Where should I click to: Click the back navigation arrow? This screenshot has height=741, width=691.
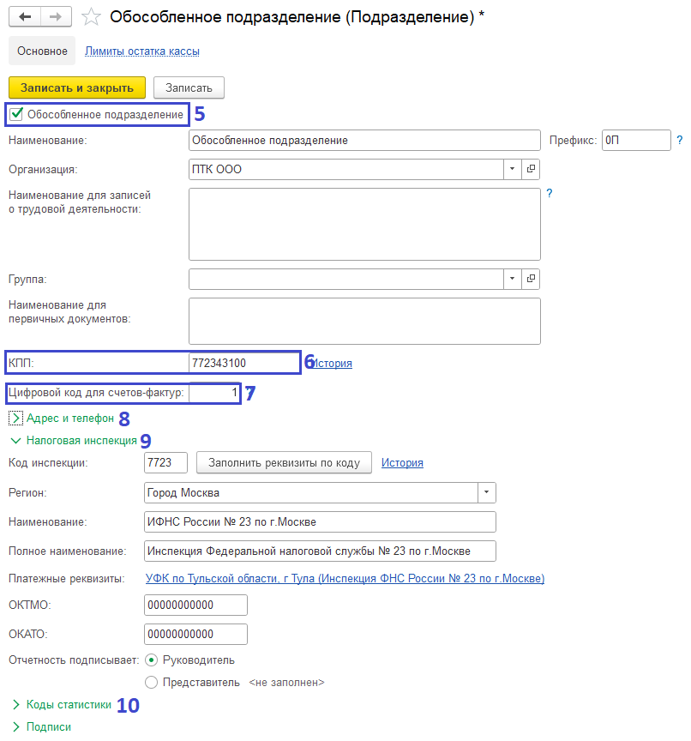pos(24,18)
